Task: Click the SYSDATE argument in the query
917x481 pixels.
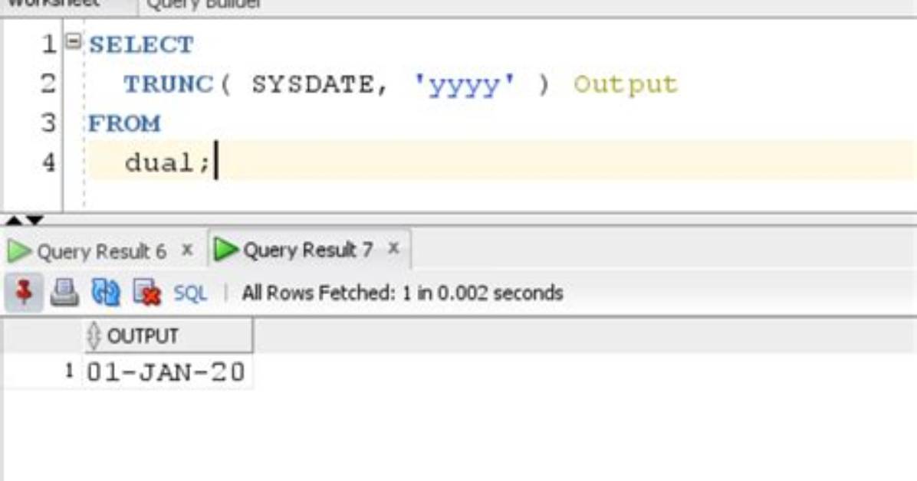Action: pos(312,84)
